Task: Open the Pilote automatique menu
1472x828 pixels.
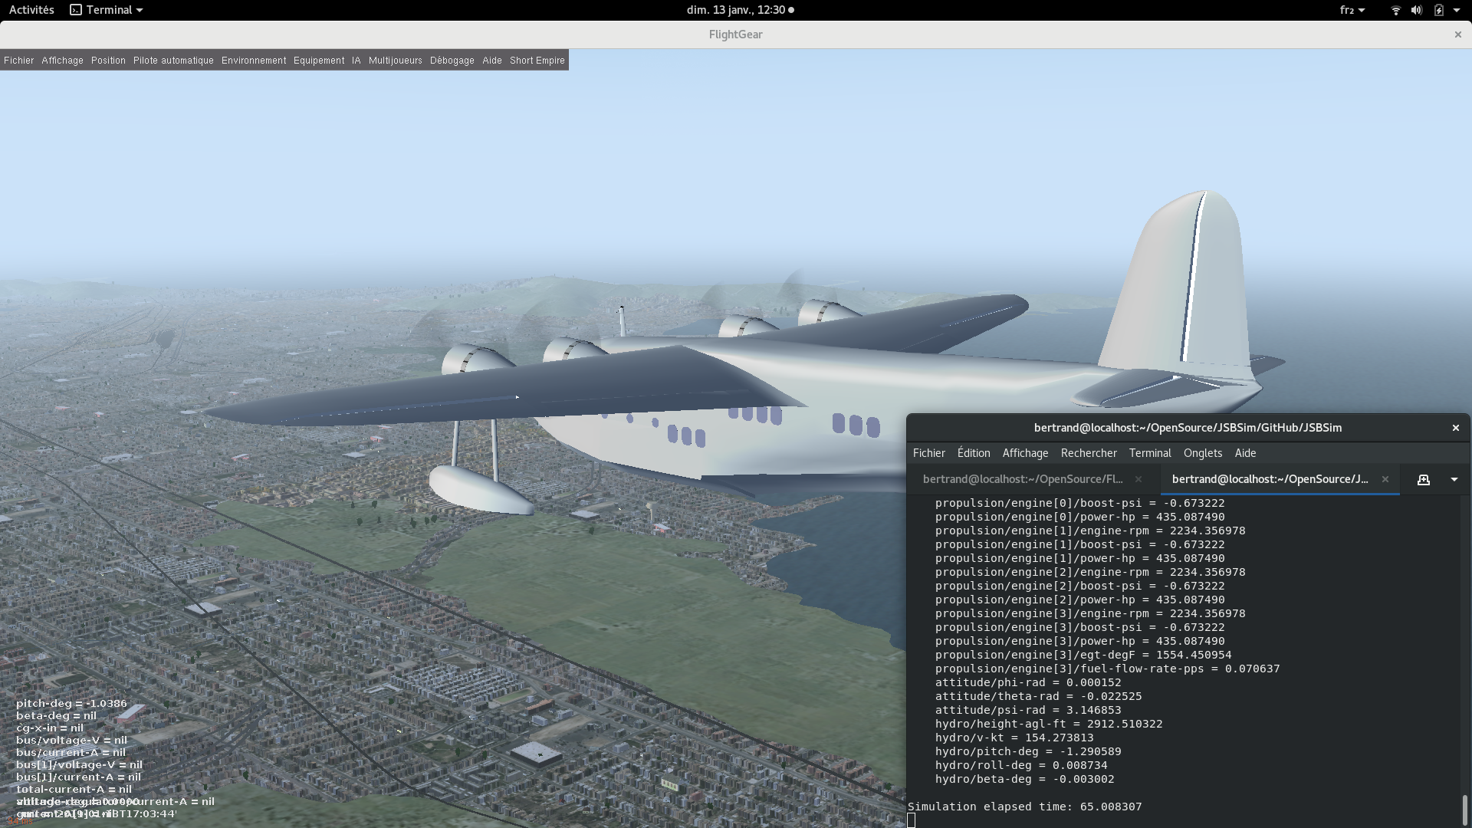Action: [172, 60]
